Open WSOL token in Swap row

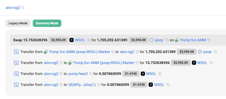point(80,40)
